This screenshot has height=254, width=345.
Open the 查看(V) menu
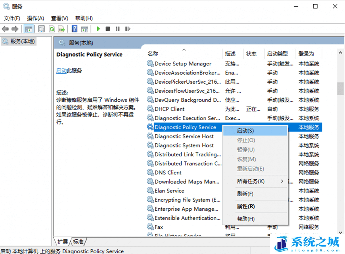[60, 18]
